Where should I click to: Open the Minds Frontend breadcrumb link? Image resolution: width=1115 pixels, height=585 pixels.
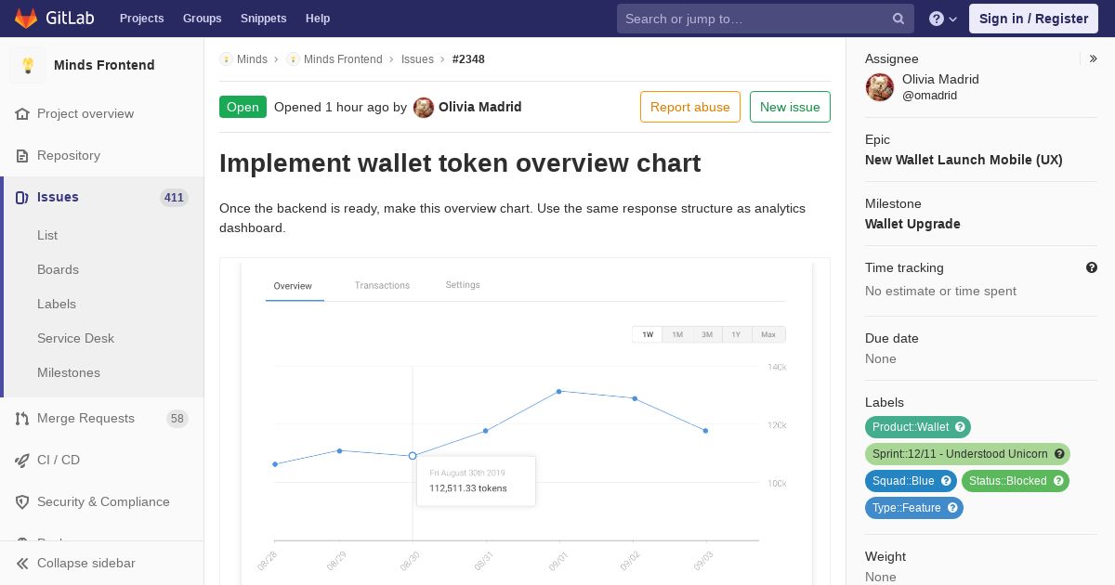343,59
